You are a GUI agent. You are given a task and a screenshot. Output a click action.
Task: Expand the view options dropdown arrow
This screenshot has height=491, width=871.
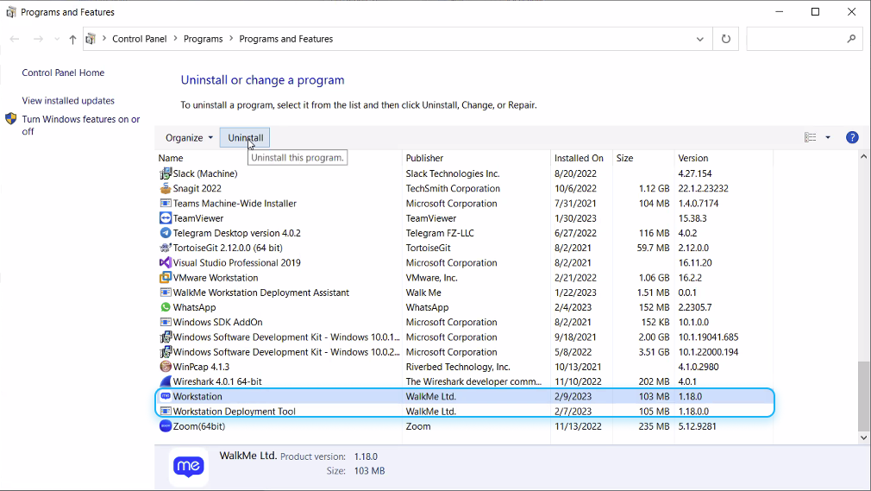(828, 138)
